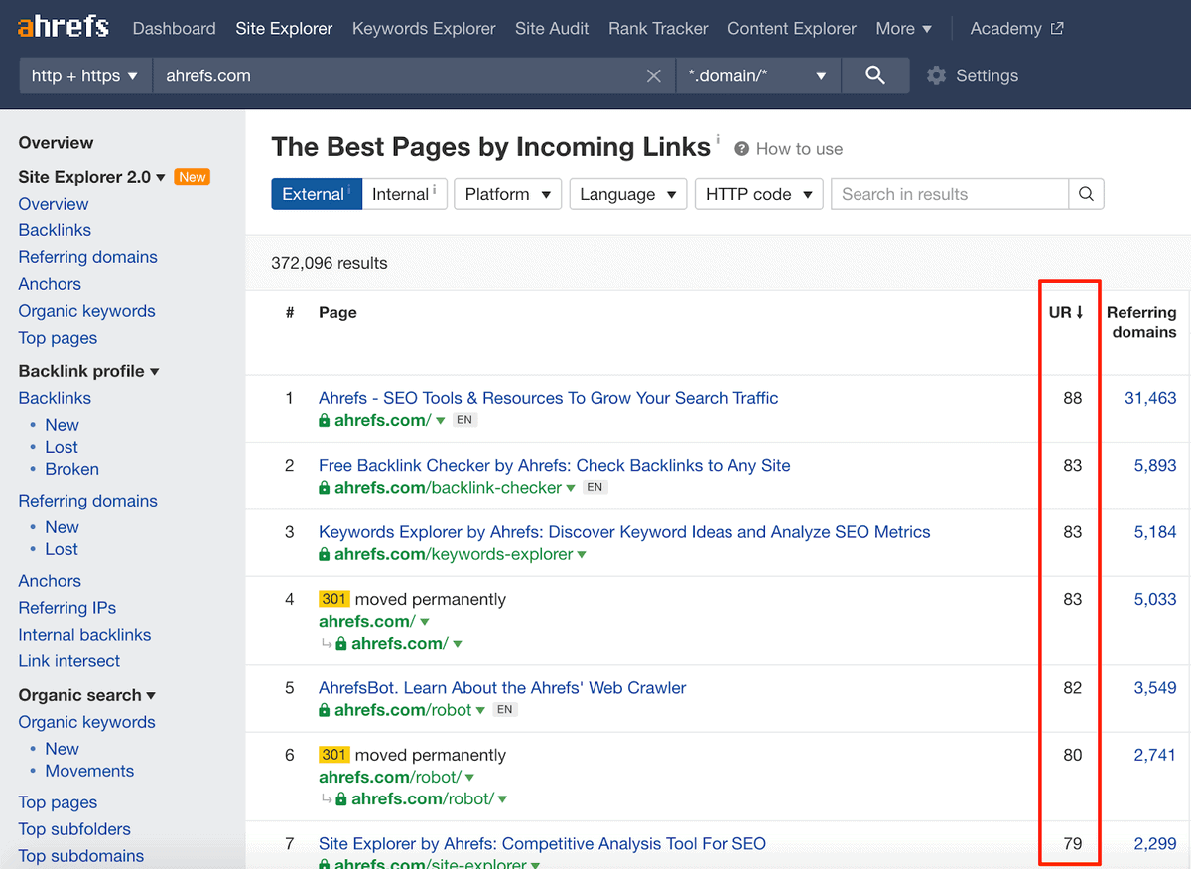Open Keywords Explorer by Ahrefs result link
The width and height of the screenshot is (1191, 869).
624,532
